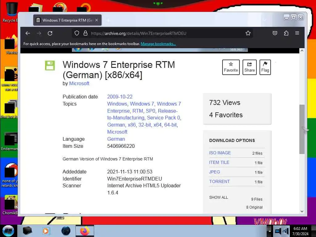Click the Favorite button
The height and width of the screenshot is (237, 316).
pyautogui.click(x=231, y=67)
